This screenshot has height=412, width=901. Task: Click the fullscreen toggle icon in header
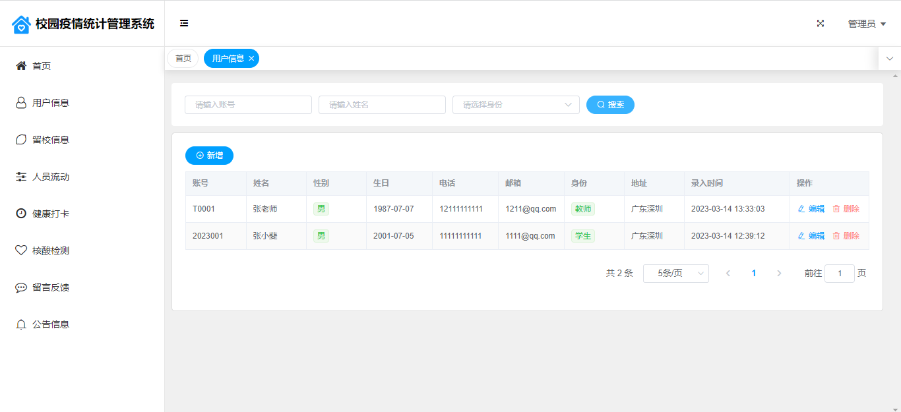pyautogui.click(x=821, y=23)
